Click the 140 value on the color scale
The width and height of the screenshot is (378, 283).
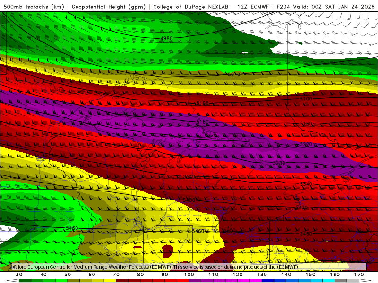coord(286,275)
